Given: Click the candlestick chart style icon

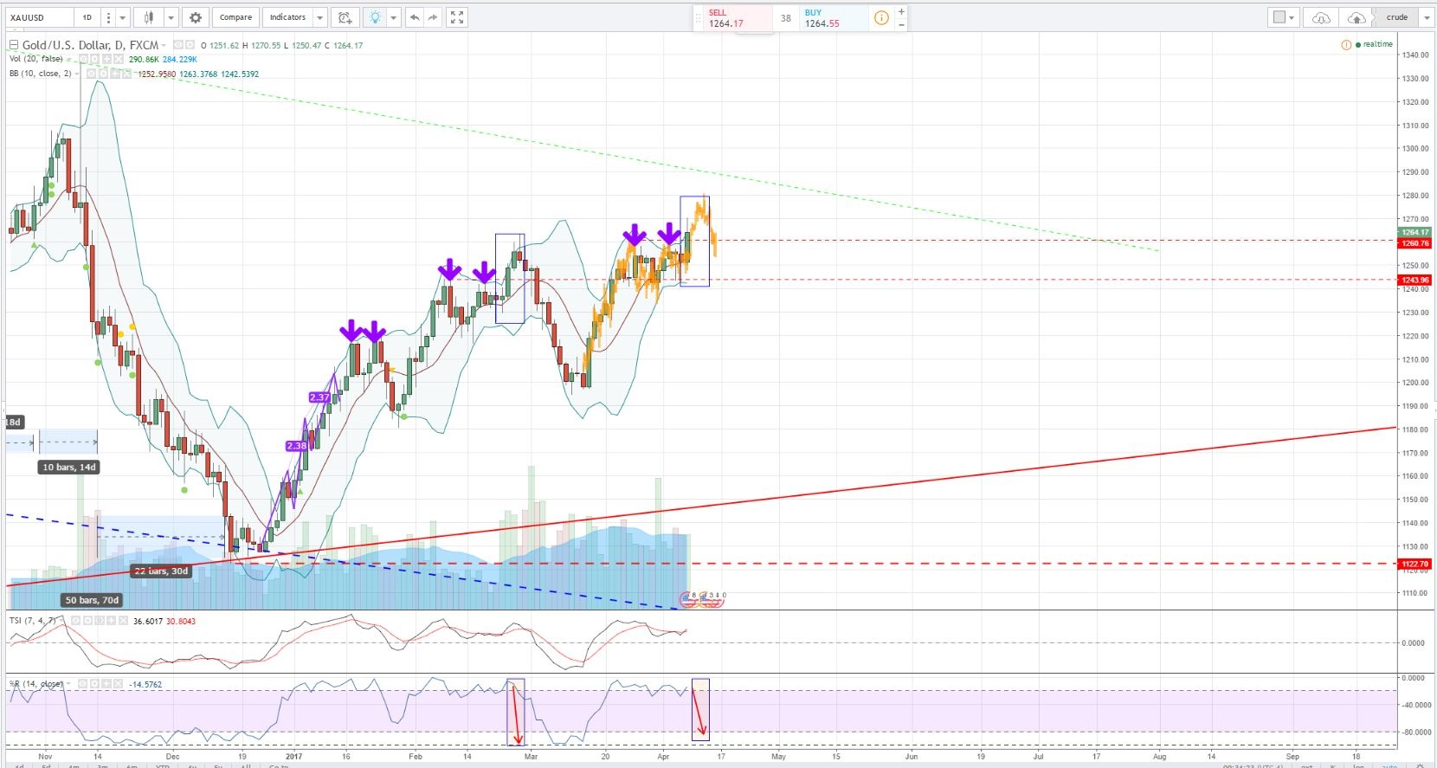Looking at the screenshot, I should 149,17.
